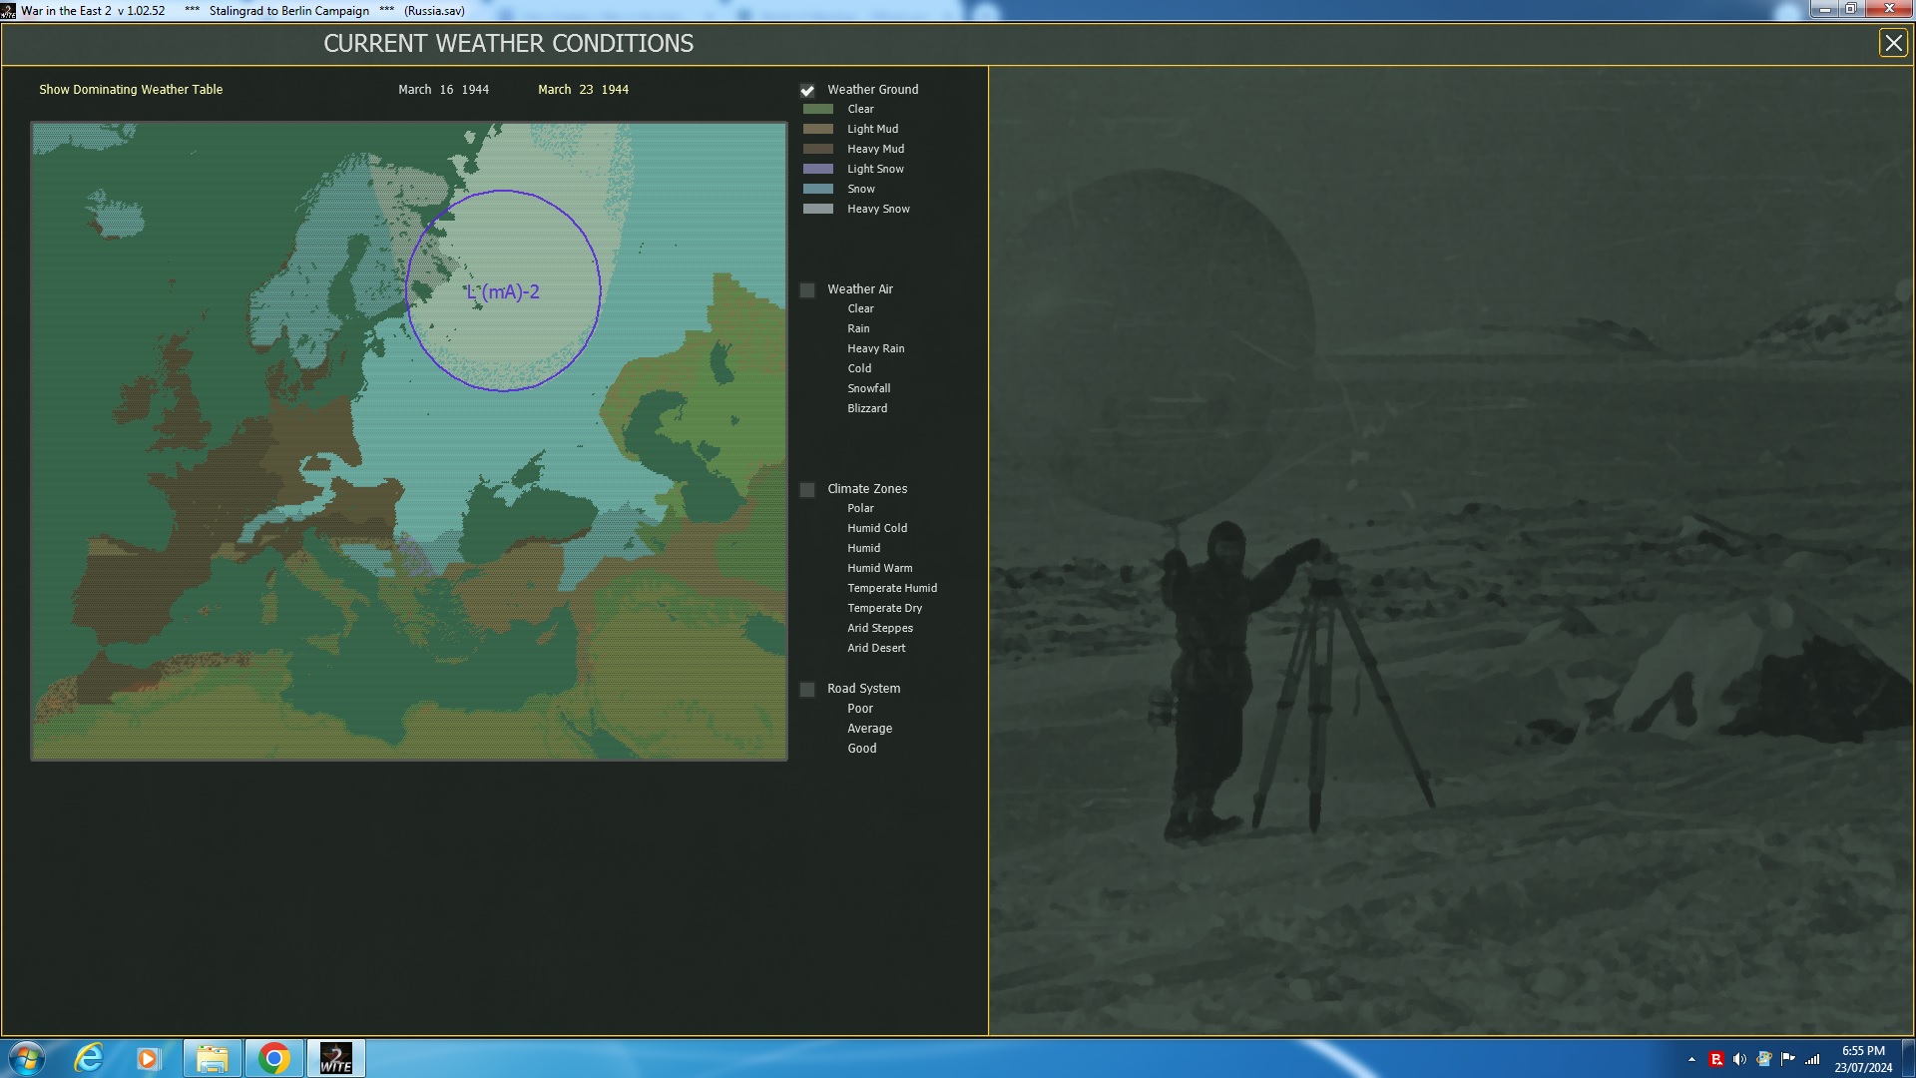This screenshot has width=1916, height=1078.
Task: Select the March 23 1944 date
Action: coord(583,90)
